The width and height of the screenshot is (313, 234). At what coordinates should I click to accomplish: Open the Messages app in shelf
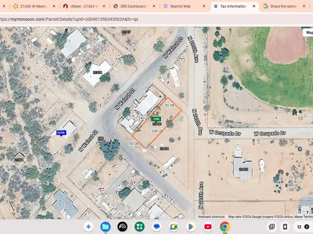(156, 227)
